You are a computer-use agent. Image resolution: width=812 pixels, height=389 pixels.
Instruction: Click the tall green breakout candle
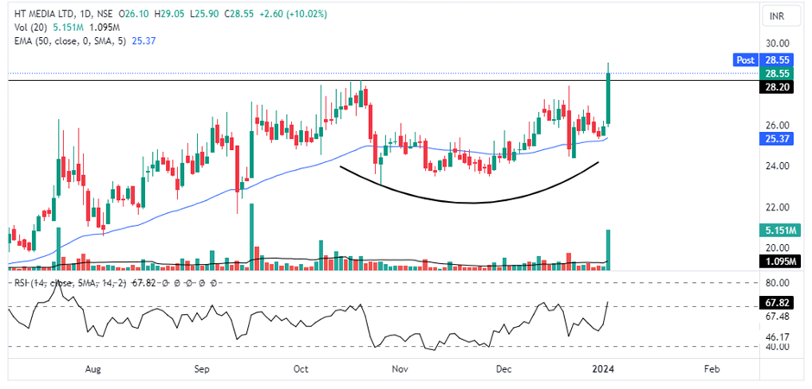click(609, 99)
